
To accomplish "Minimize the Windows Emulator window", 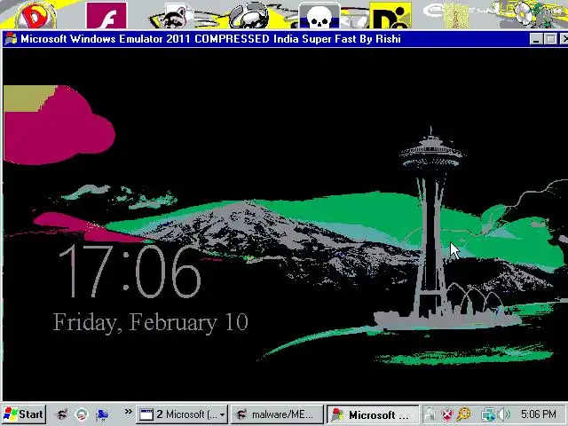I will (x=536, y=39).
